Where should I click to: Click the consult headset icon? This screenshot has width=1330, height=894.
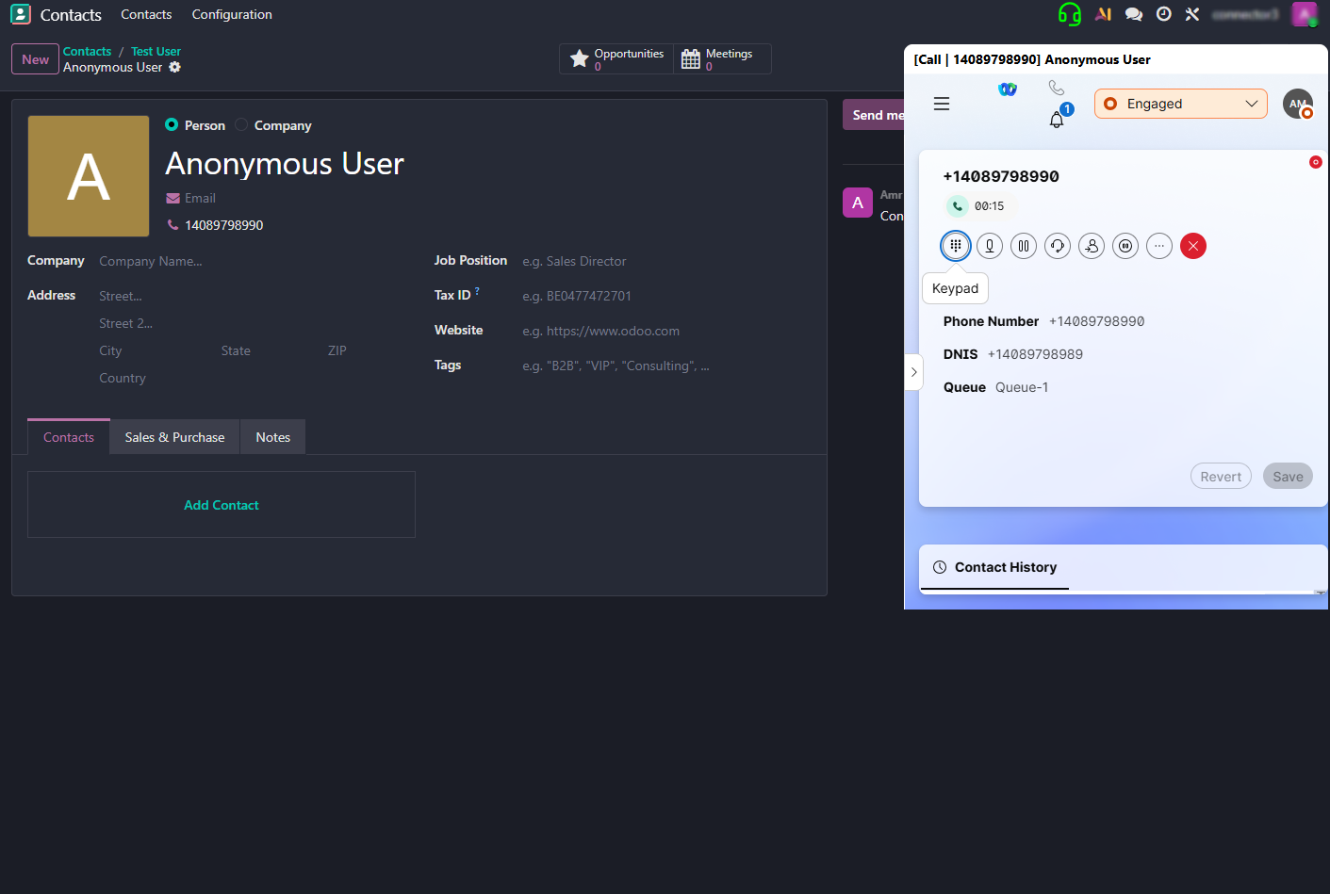point(1057,246)
